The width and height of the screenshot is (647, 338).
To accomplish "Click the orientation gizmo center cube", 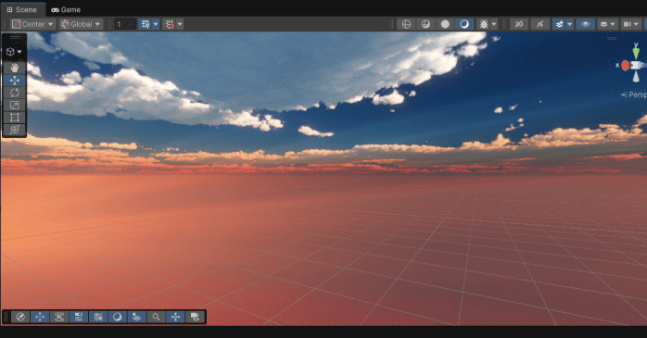I will pyautogui.click(x=636, y=65).
